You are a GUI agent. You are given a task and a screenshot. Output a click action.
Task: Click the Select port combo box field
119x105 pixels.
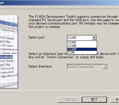[x=82, y=38]
